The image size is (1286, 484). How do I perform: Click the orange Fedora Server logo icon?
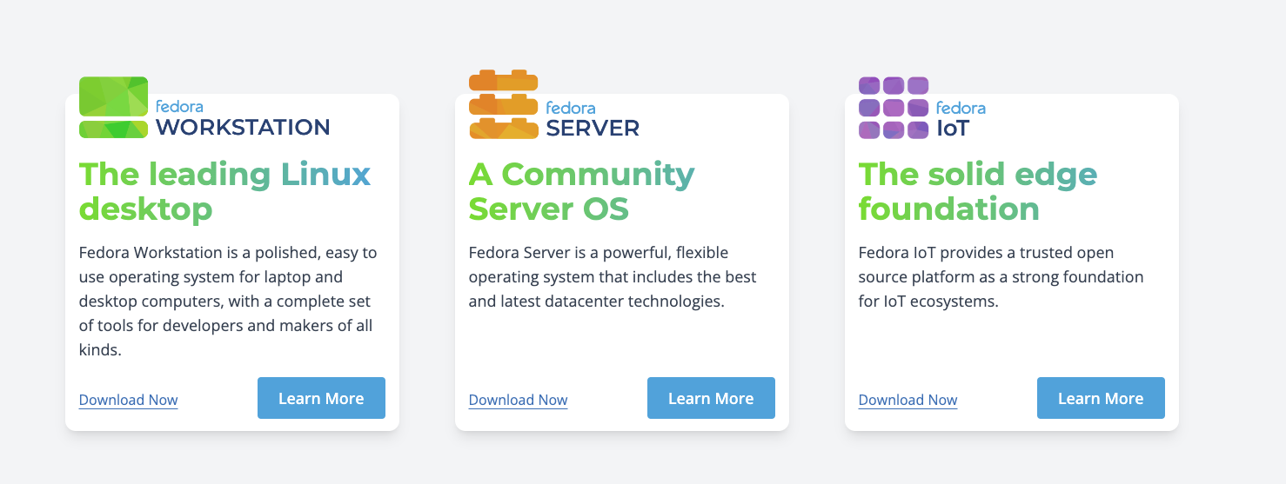[504, 104]
